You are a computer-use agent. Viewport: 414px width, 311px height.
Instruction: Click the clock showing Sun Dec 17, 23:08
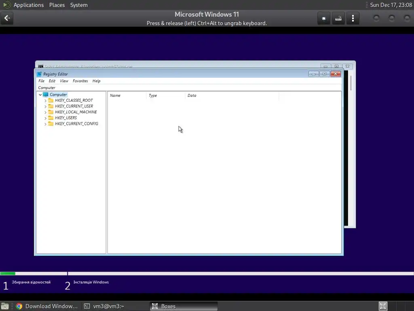[391, 5]
